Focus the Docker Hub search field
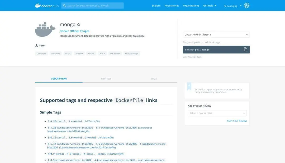 point(93,6)
